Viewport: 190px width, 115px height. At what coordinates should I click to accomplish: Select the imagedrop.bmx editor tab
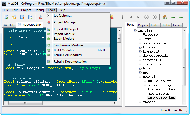[30, 25]
